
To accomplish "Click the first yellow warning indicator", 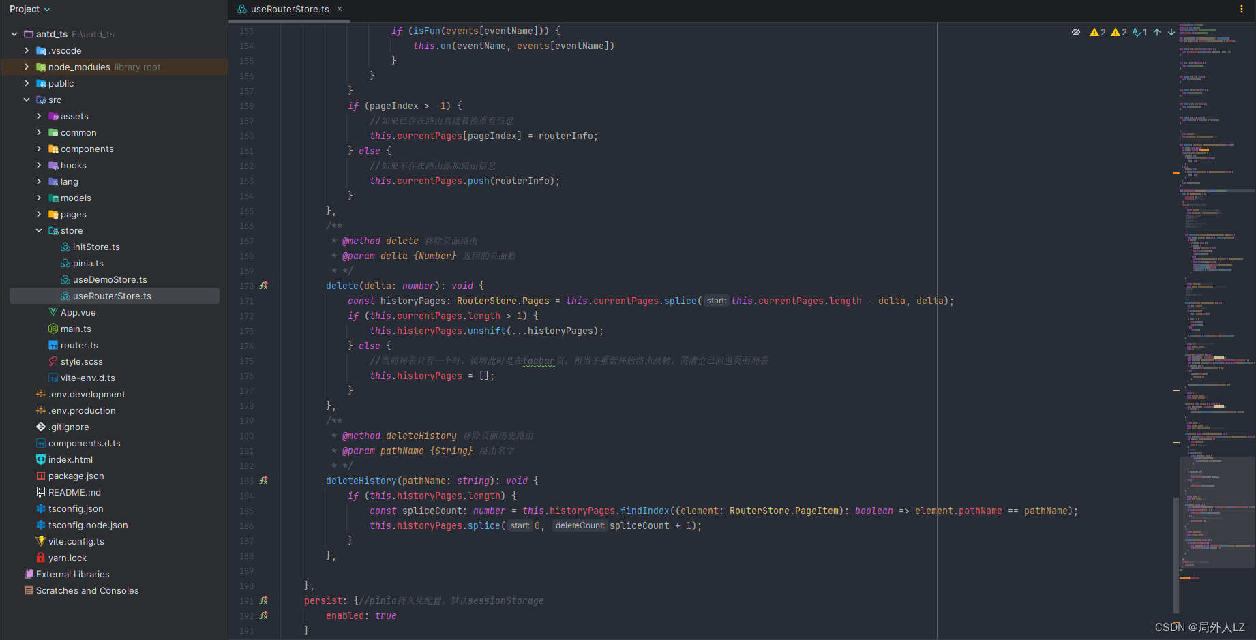I will pyautogui.click(x=1098, y=32).
